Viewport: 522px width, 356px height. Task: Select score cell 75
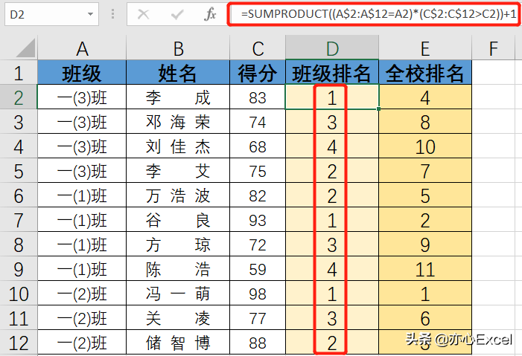coord(258,170)
